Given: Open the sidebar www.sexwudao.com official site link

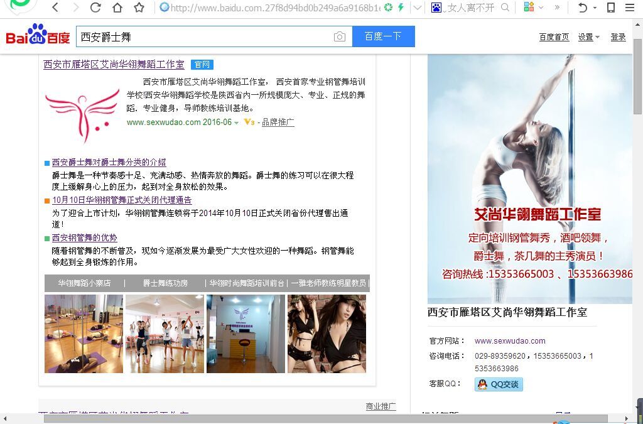Looking at the screenshot, I should (x=510, y=340).
